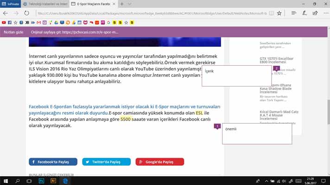
Task: Click the Twitter'da Paylaş button
Action: [x=106, y=162]
